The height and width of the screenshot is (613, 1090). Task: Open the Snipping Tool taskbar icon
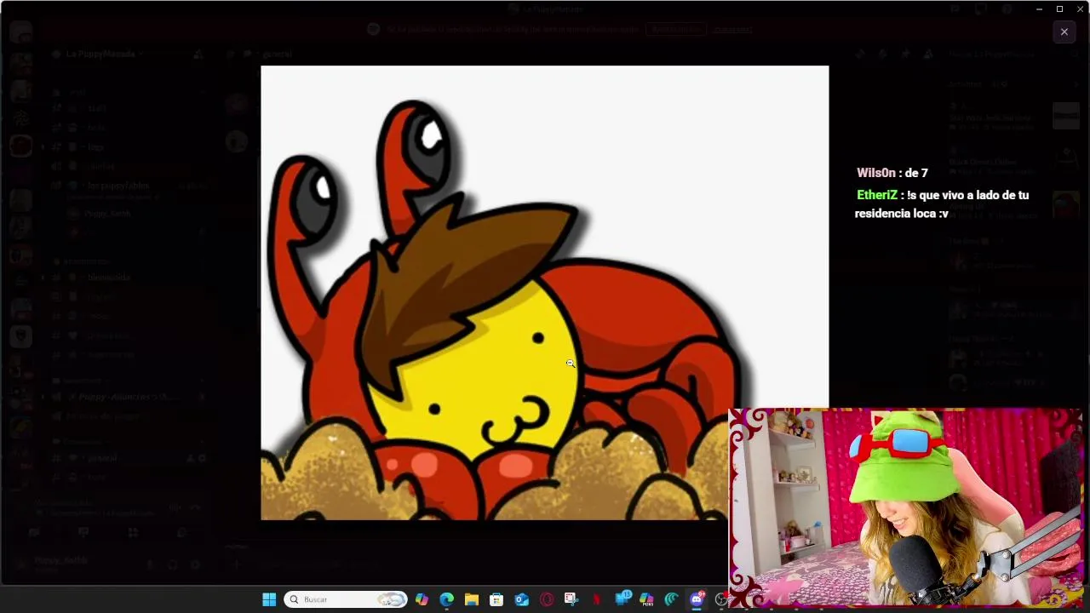pyautogui.click(x=571, y=599)
